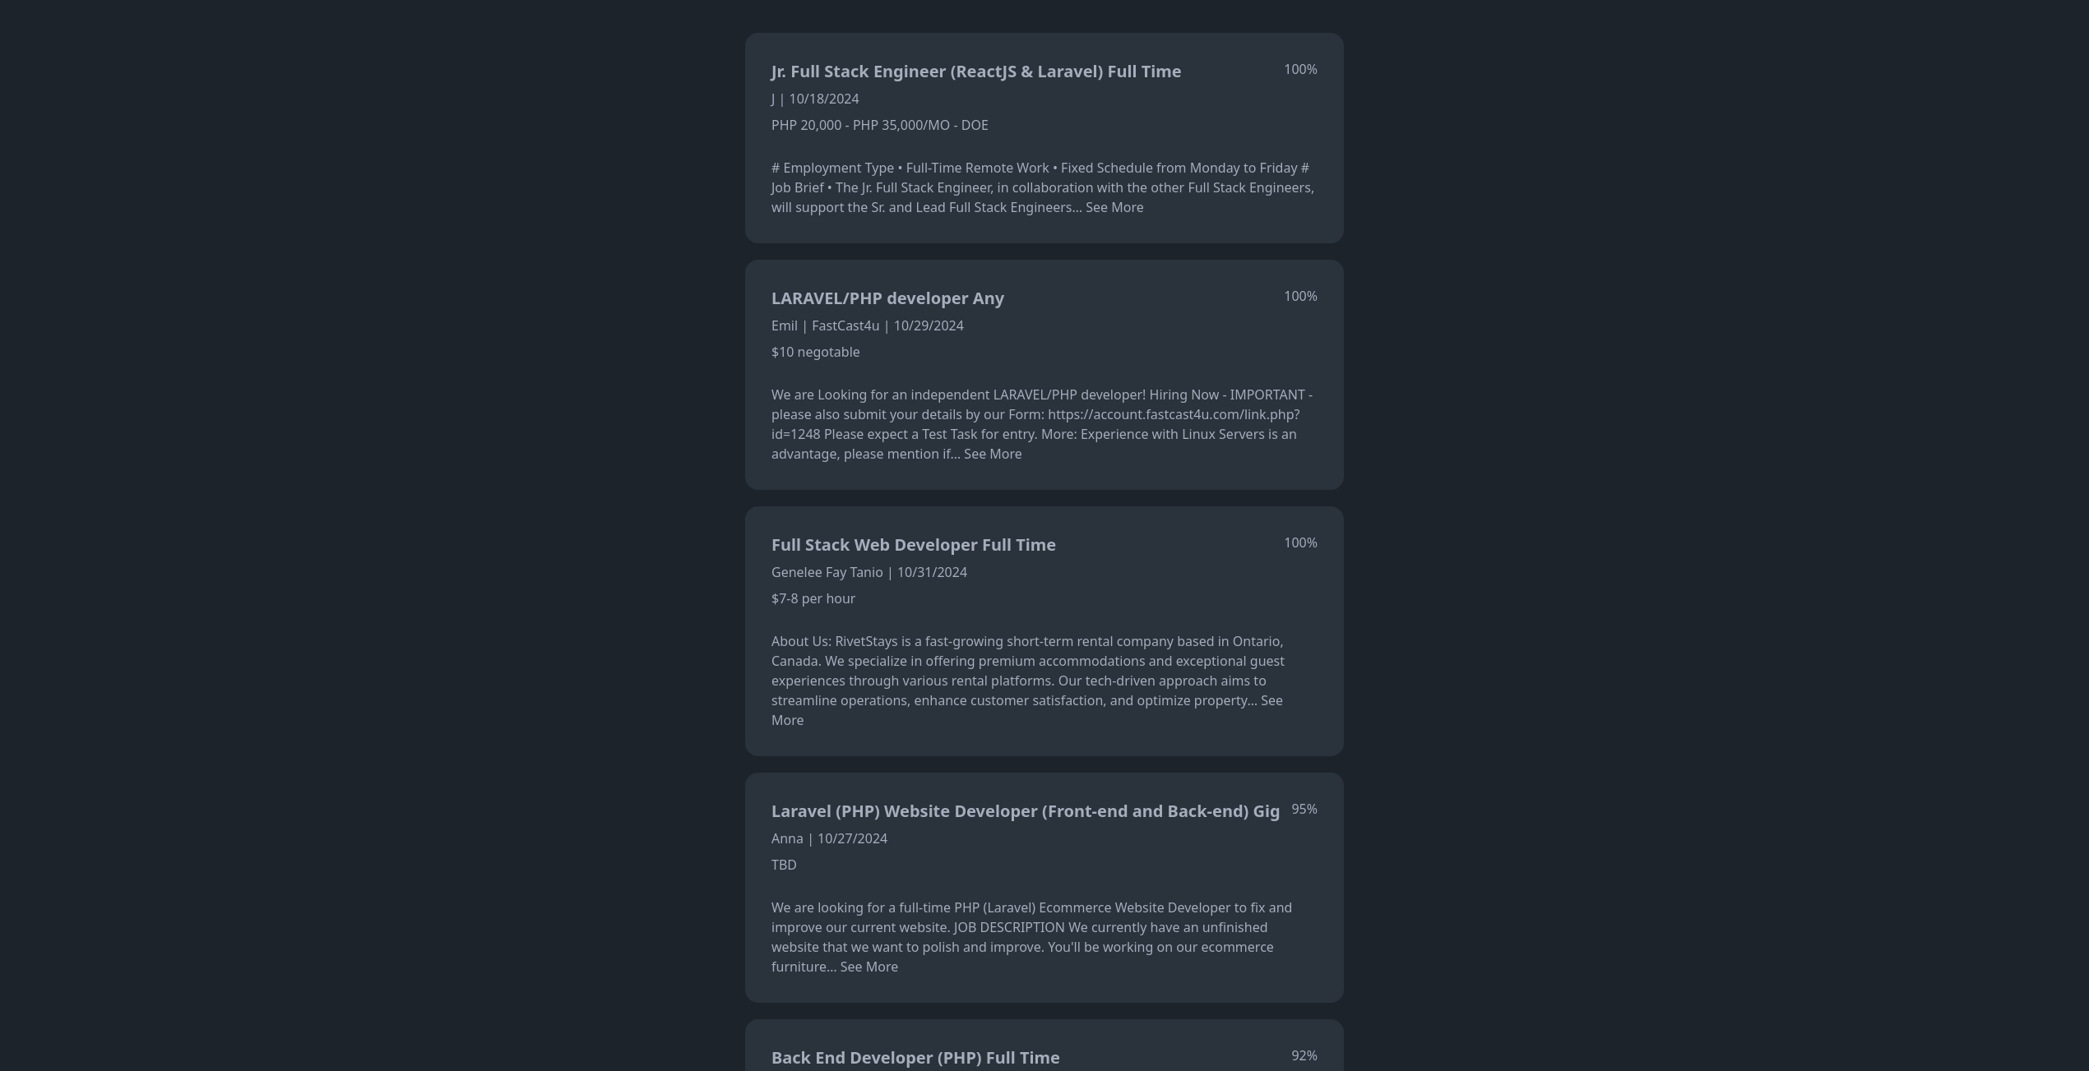This screenshot has height=1071, width=2089.
Task: Click the $10 negotable price text
Action: [815, 352]
